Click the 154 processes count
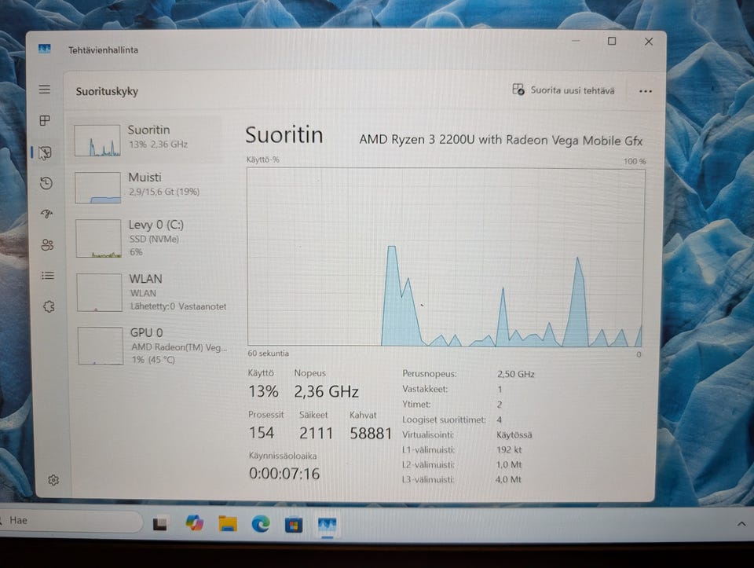 click(262, 433)
